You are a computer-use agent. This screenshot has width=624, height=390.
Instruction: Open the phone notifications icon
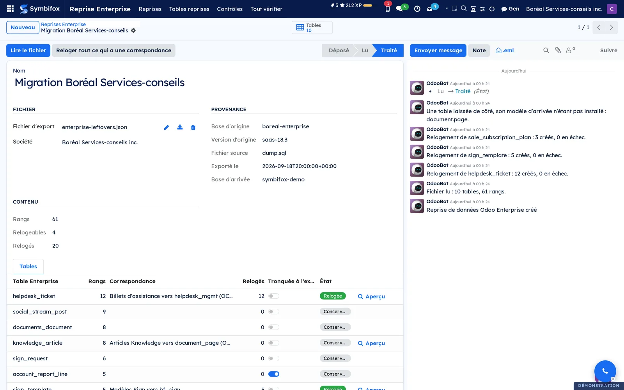387,9
